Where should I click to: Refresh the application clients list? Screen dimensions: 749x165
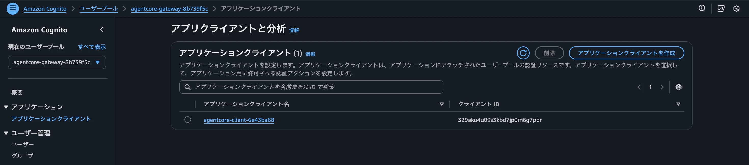(523, 53)
